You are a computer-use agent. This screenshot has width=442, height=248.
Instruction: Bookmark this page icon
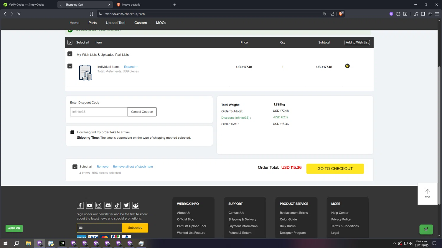coord(91,14)
